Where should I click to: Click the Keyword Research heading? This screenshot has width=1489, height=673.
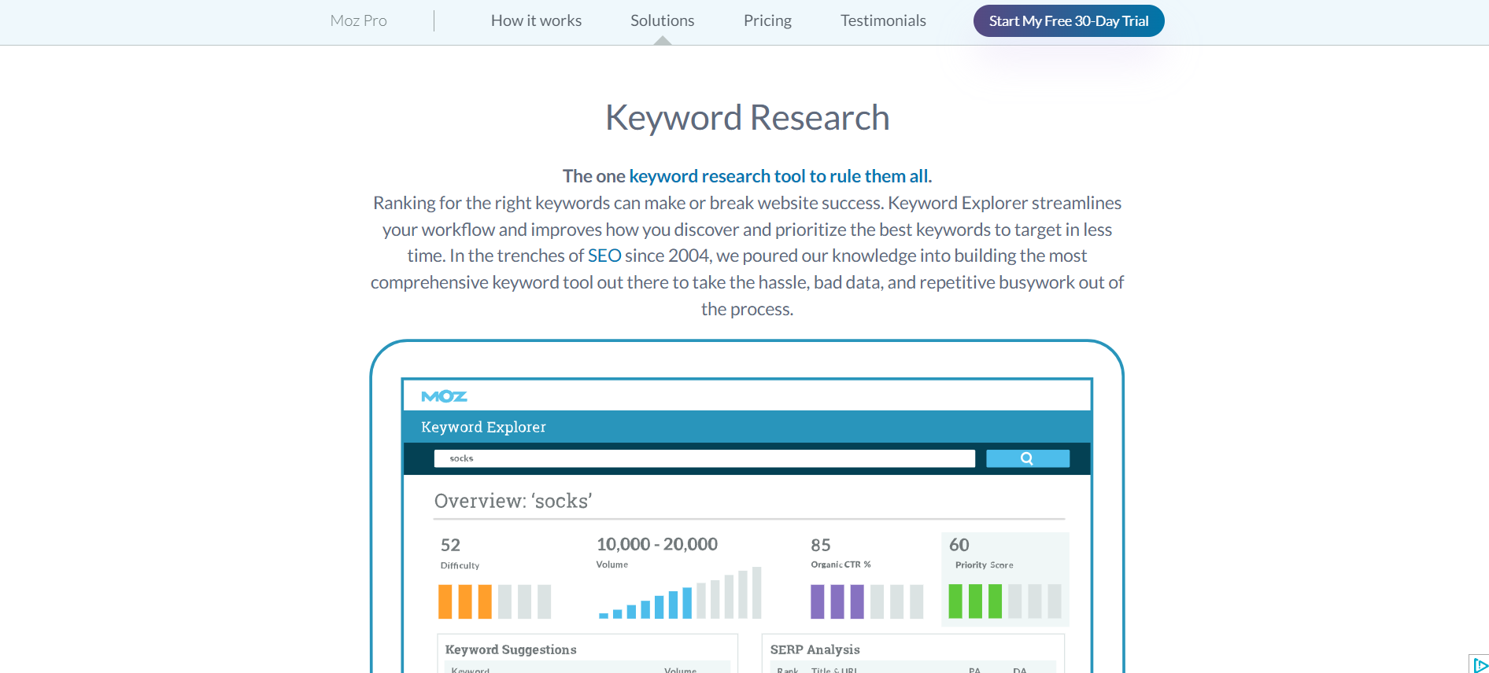[x=747, y=118]
